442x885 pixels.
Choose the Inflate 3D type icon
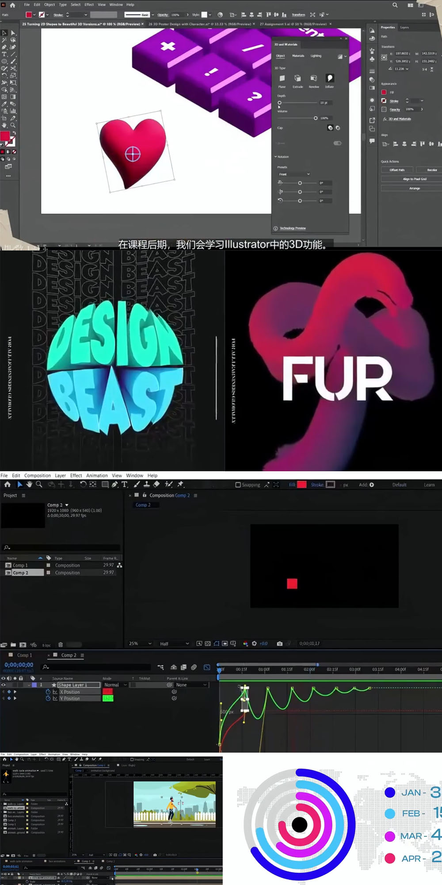[330, 78]
